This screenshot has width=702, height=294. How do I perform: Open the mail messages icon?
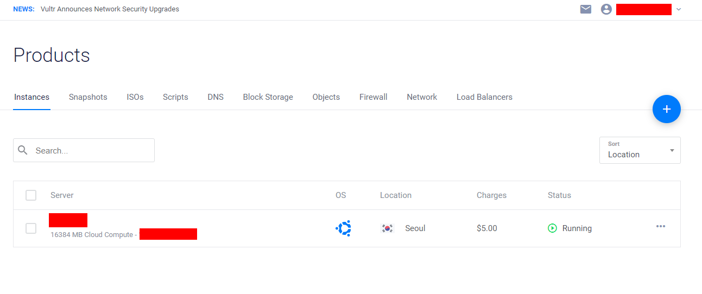[585, 9]
